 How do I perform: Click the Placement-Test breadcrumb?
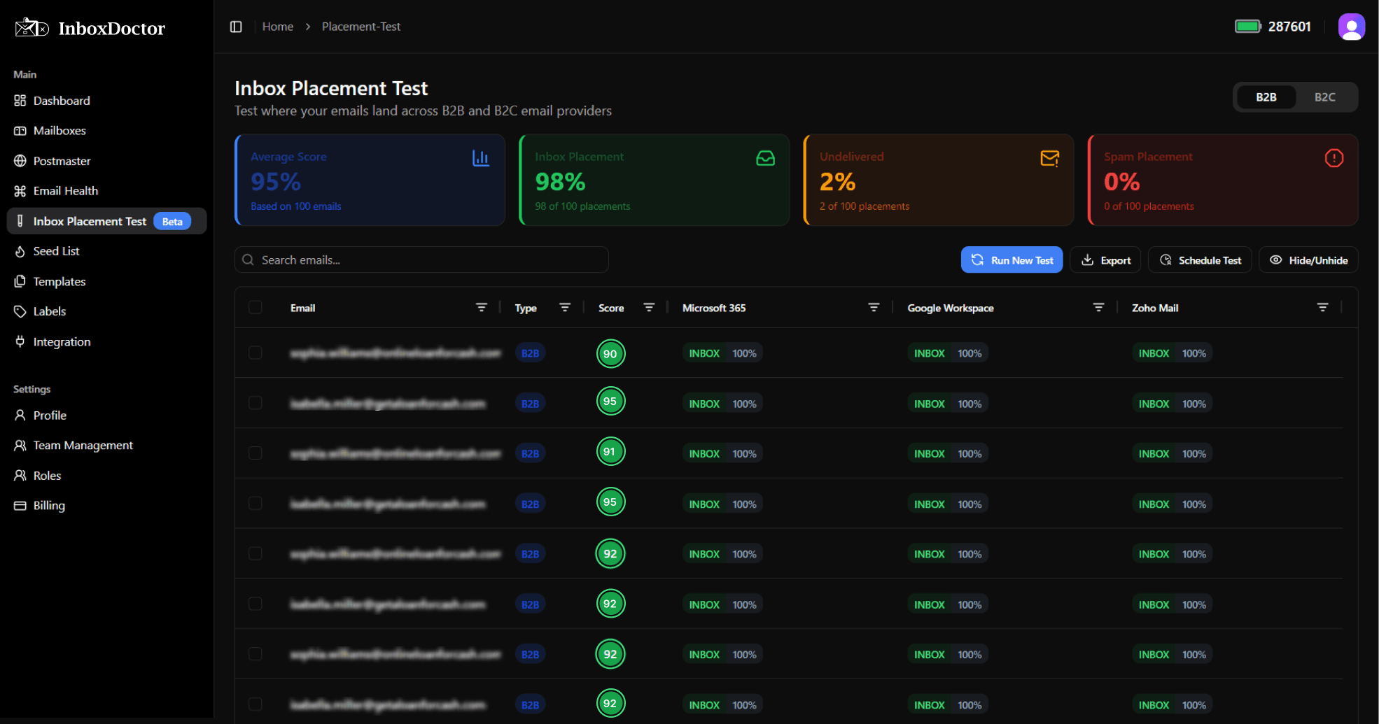(x=361, y=27)
